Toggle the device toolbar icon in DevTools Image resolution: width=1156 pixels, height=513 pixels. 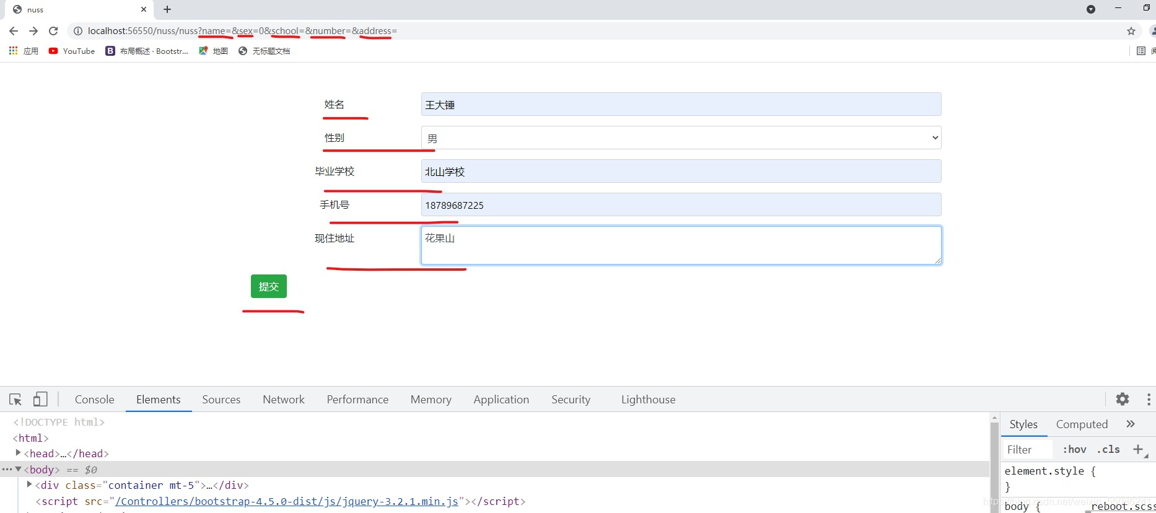click(40, 400)
